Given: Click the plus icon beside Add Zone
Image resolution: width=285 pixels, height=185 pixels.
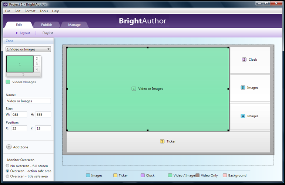Looking at the screenshot, I should pyautogui.click(x=9, y=147).
